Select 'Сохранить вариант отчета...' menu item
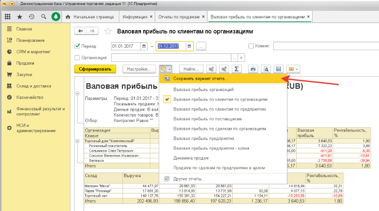379x211 pixels. tap(201, 79)
